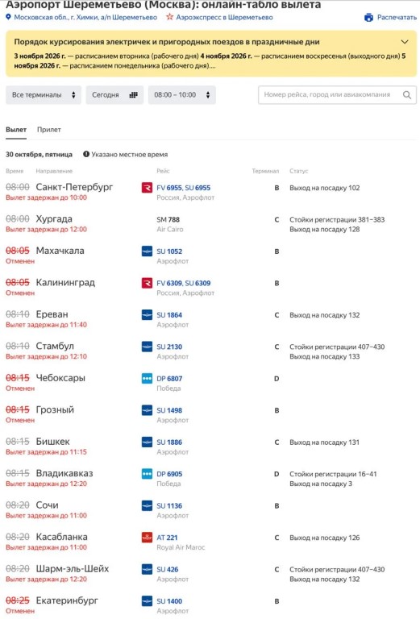Click the Aeroflot logo in Грозный row
The height and width of the screenshot is (619, 420).
click(147, 409)
